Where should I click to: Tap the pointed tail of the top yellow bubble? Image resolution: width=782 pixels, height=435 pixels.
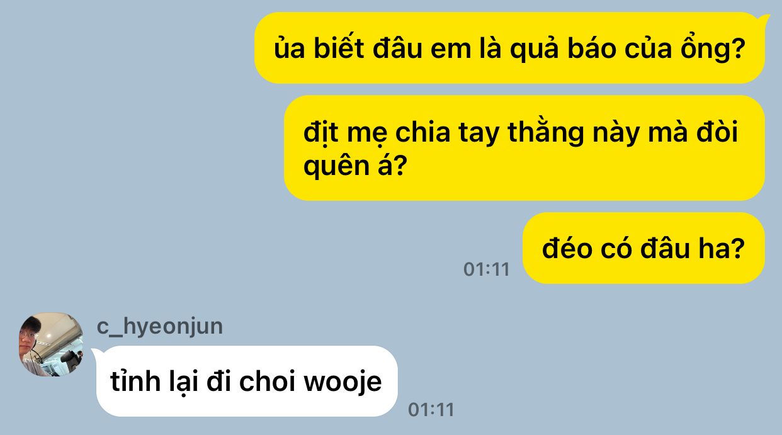[764, 20]
